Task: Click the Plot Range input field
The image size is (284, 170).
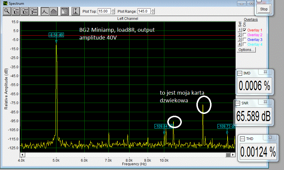Action: tap(144, 11)
